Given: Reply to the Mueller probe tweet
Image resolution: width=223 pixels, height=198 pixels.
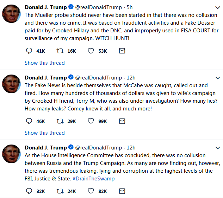Looking at the screenshot, I should (29, 51).
